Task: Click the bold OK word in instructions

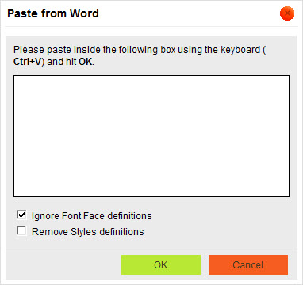Action: [86, 62]
